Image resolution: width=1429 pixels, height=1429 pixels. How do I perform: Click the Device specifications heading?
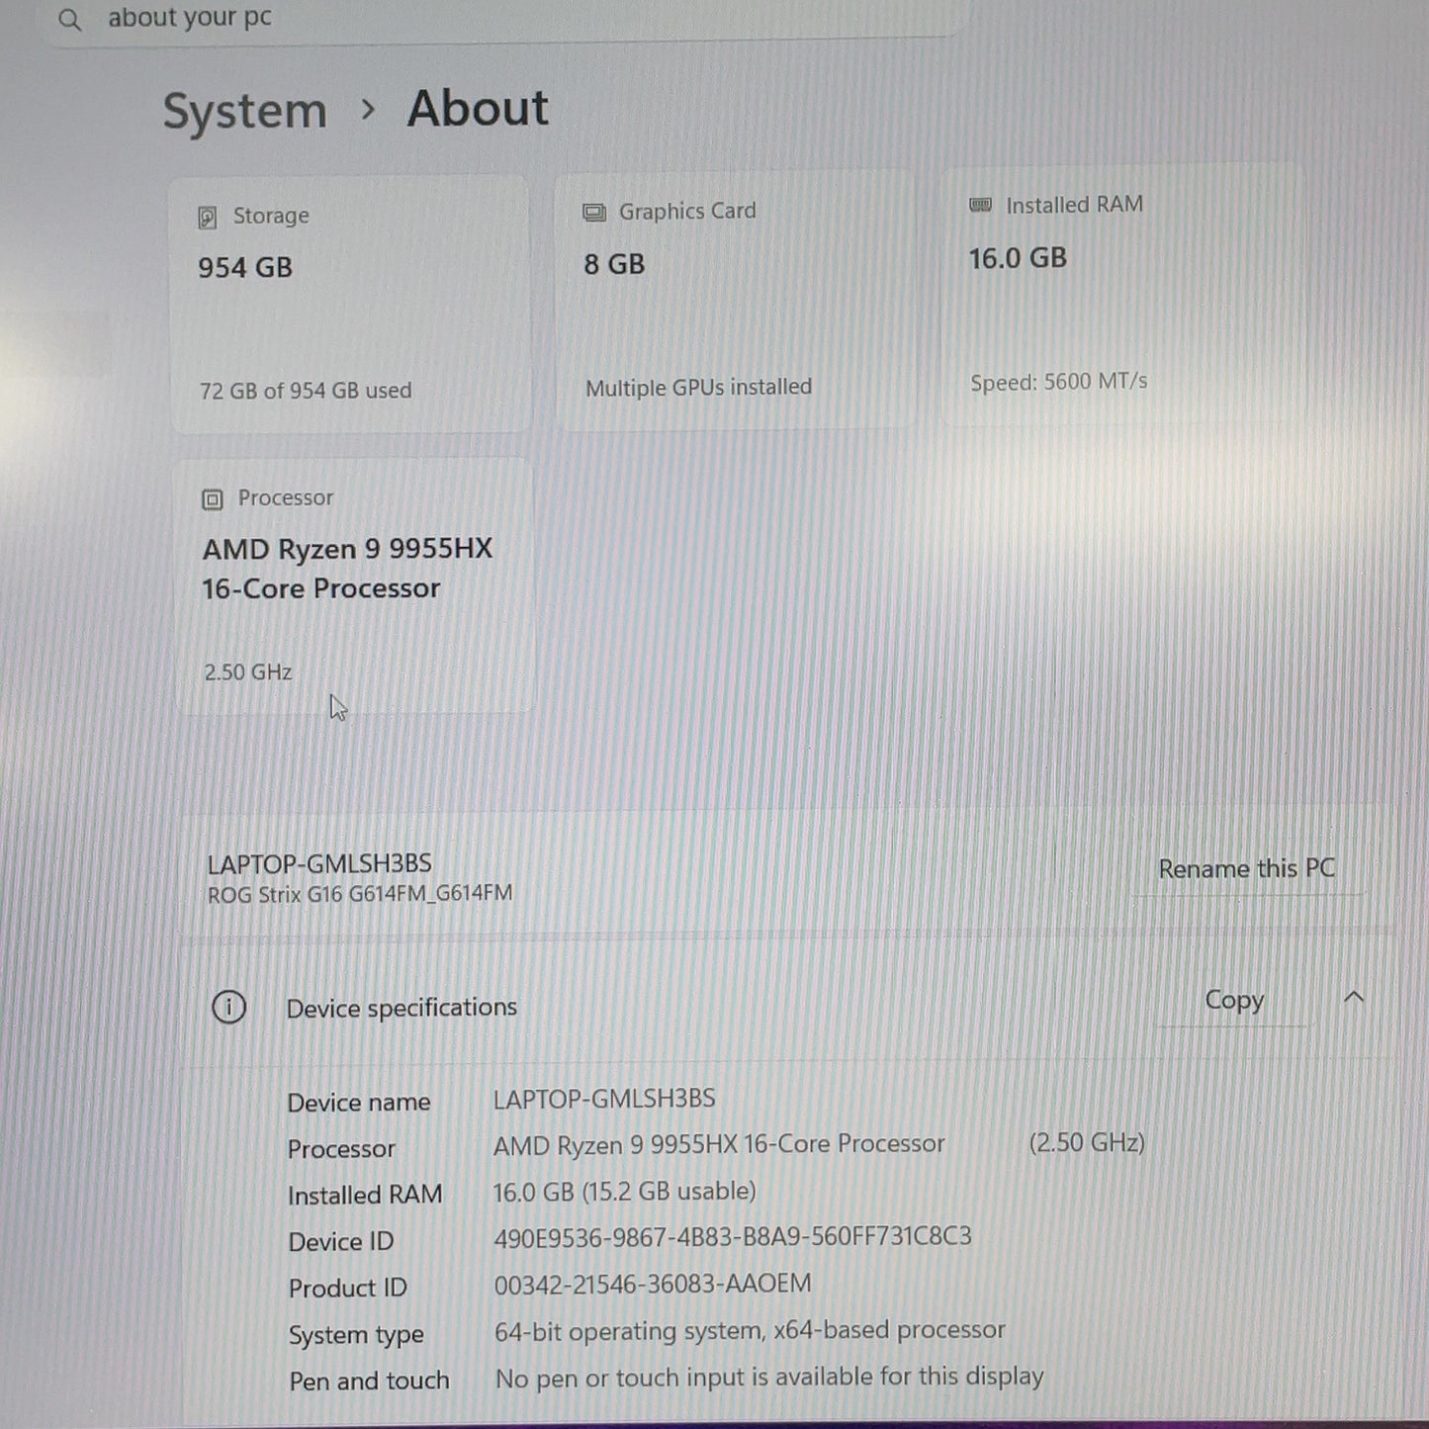pyautogui.click(x=402, y=1008)
